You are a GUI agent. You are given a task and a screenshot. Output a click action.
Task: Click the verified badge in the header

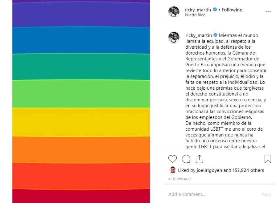(215, 10)
